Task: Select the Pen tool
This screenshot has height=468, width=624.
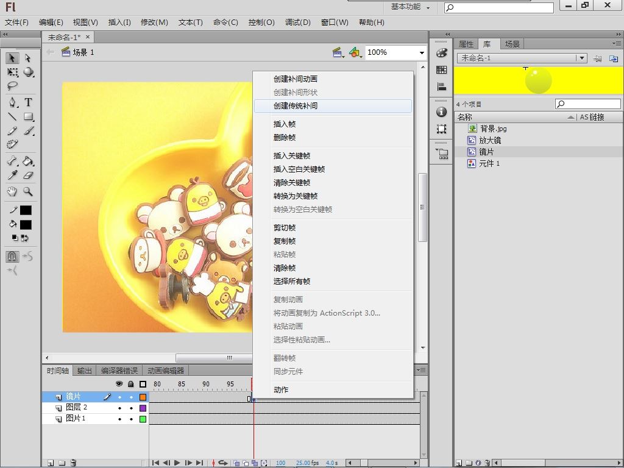Action: 12,102
